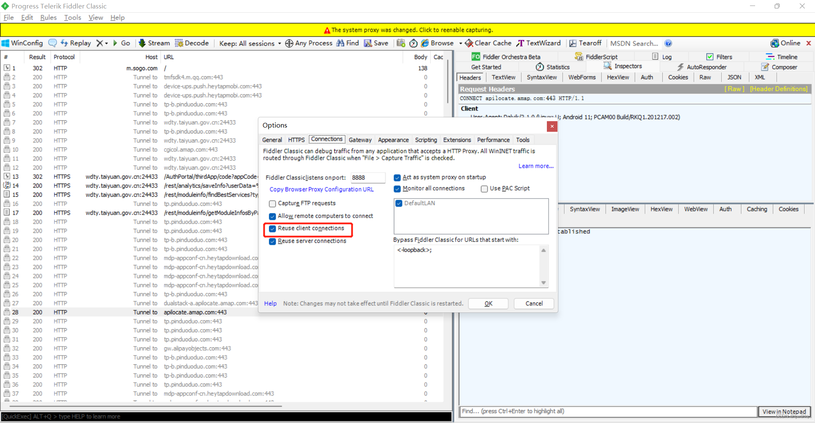Image resolution: width=815 pixels, height=423 pixels.
Task: Open the AutoResponder tab
Action: (x=702, y=67)
